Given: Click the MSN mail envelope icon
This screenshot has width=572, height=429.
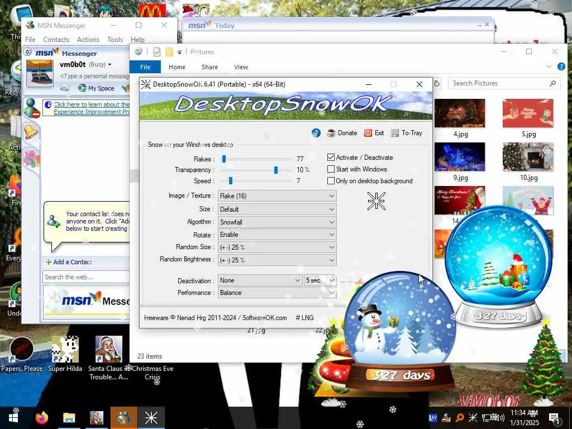Looking at the screenshot, I should click(x=64, y=88).
